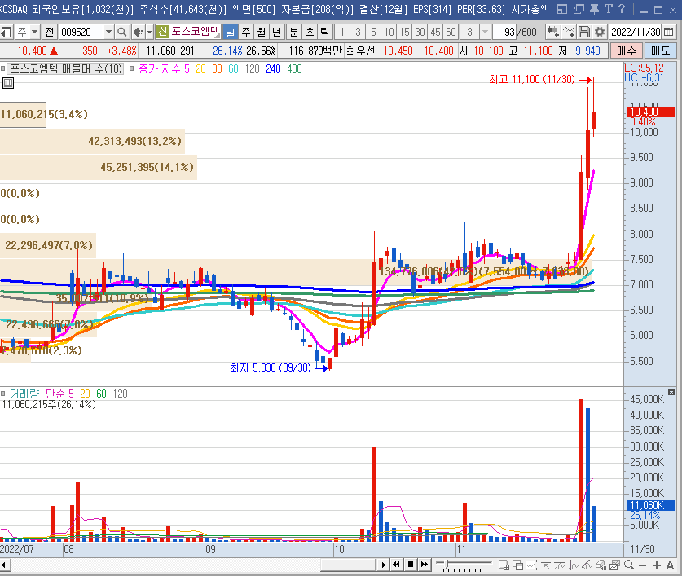
Task: Click the T font icon in title bar
Action: point(609,9)
